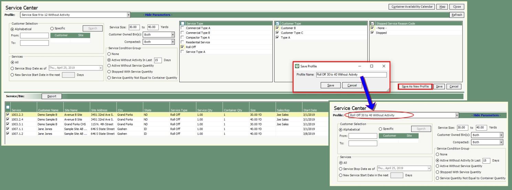Open Service Stop Date picker in main window
512x190 pixels.
click(x=100, y=68)
